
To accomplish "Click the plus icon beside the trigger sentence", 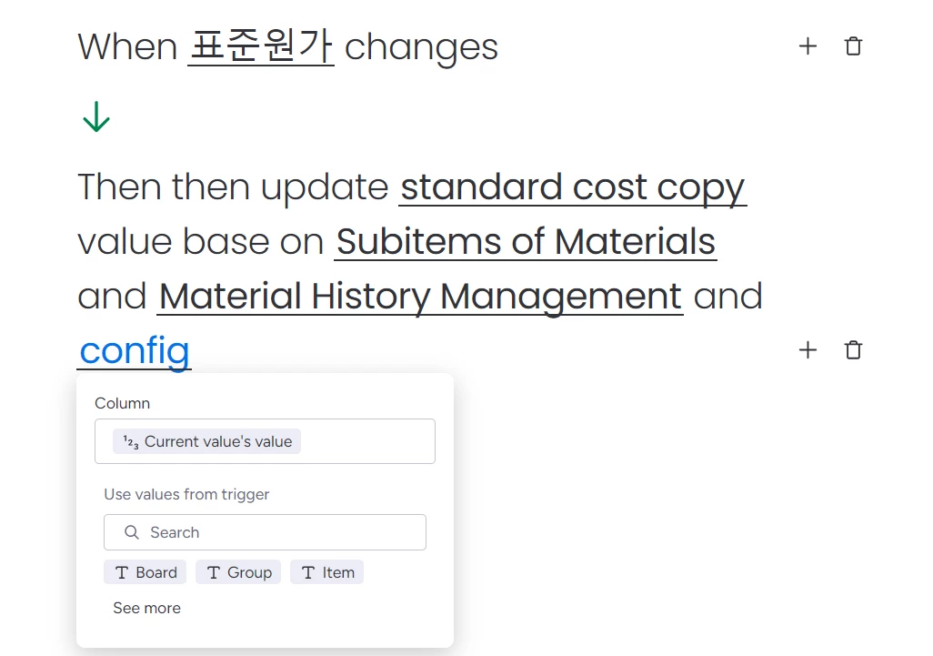I will 808,46.
